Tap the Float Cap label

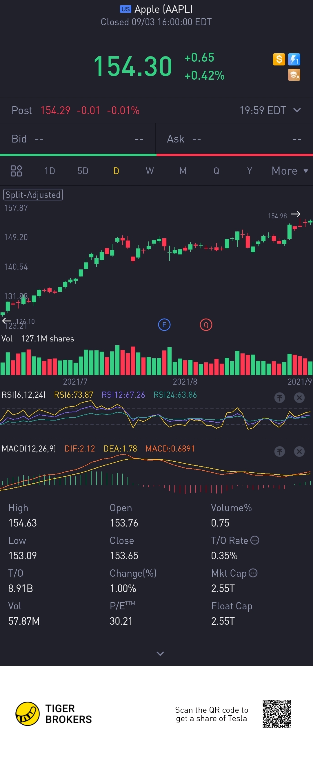(232, 606)
